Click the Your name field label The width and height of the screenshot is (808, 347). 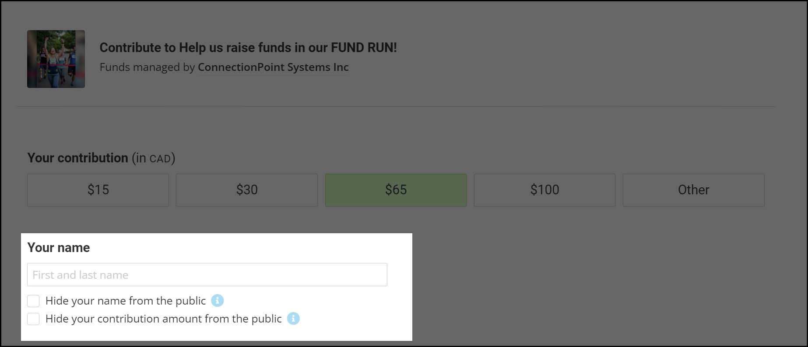(x=59, y=248)
